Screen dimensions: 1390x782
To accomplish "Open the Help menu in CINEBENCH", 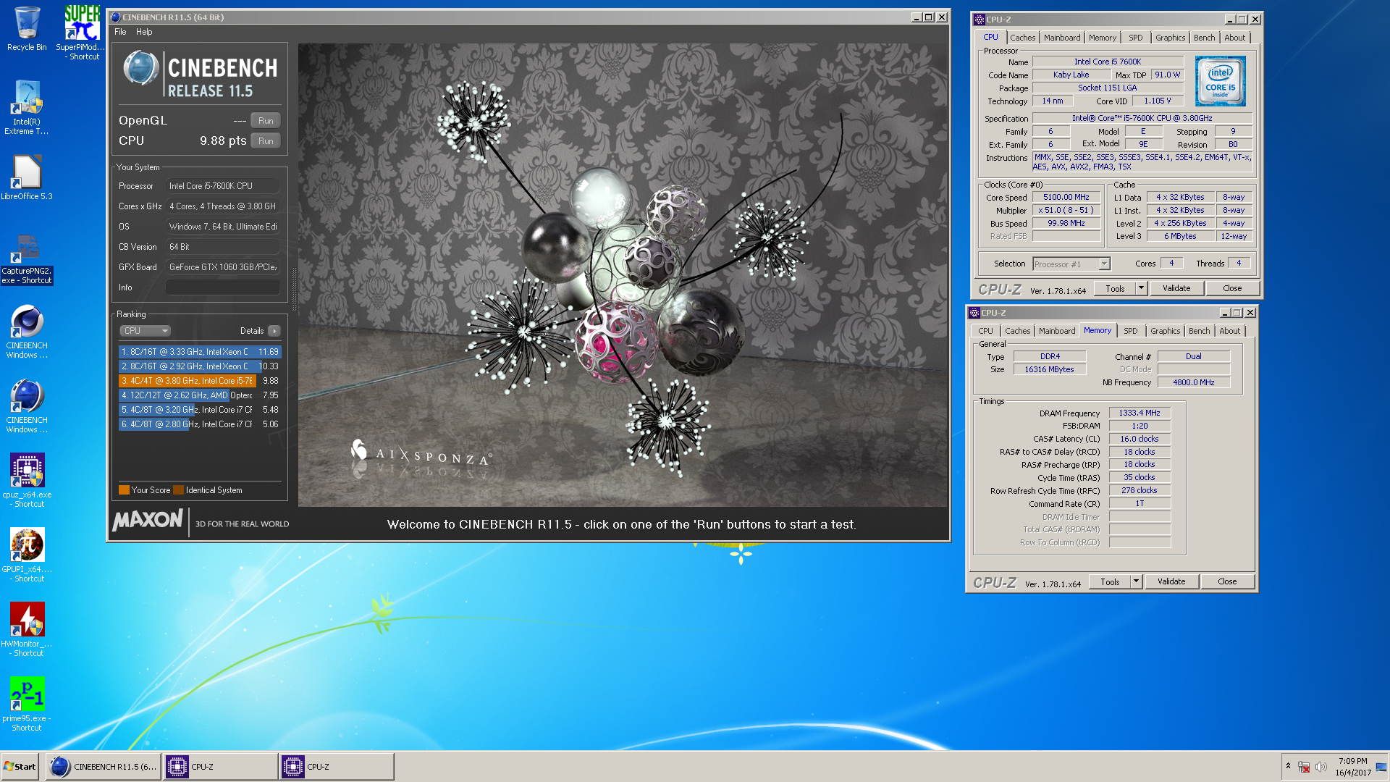I will pyautogui.click(x=144, y=32).
